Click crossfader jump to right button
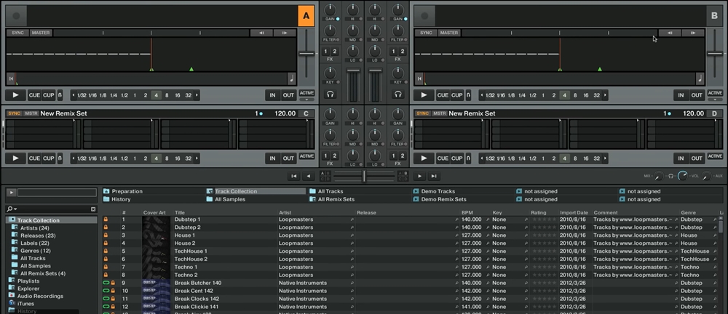 (434, 176)
